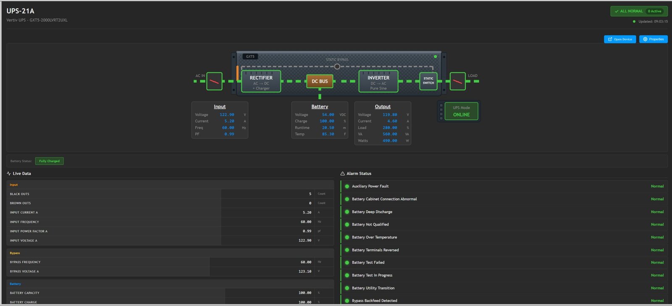The width and height of the screenshot is (672, 306).
Task: Open the underlined Battery heading link
Action: (x=320, y=107)
